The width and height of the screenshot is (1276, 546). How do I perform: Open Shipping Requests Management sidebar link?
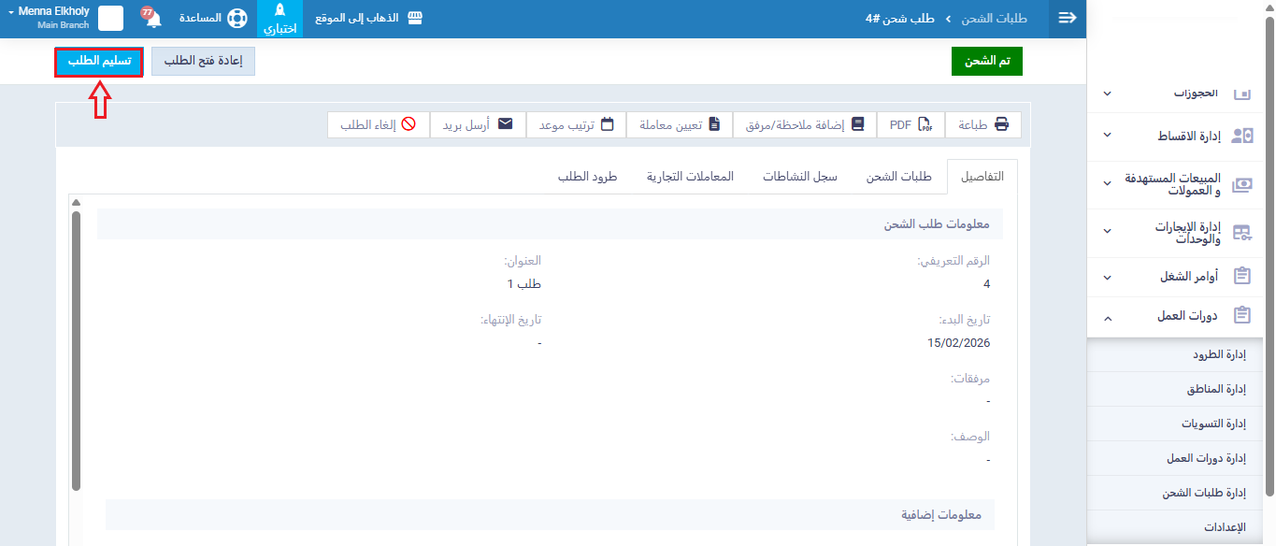coord(1204,493)
